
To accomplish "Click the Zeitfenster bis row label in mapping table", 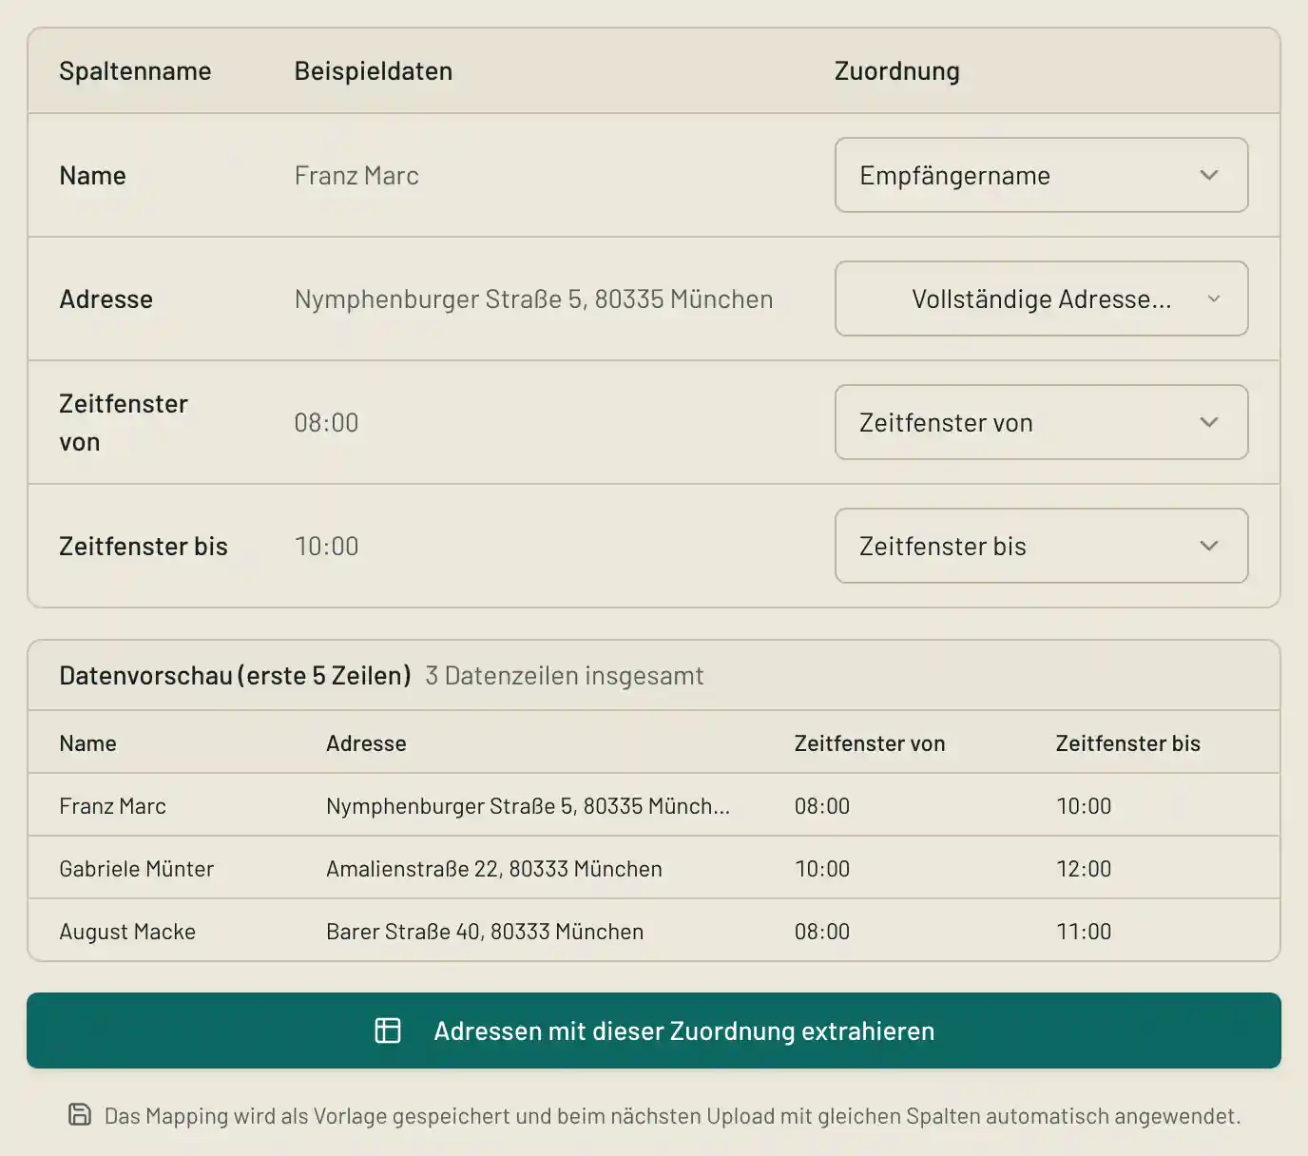I will 144,547.
